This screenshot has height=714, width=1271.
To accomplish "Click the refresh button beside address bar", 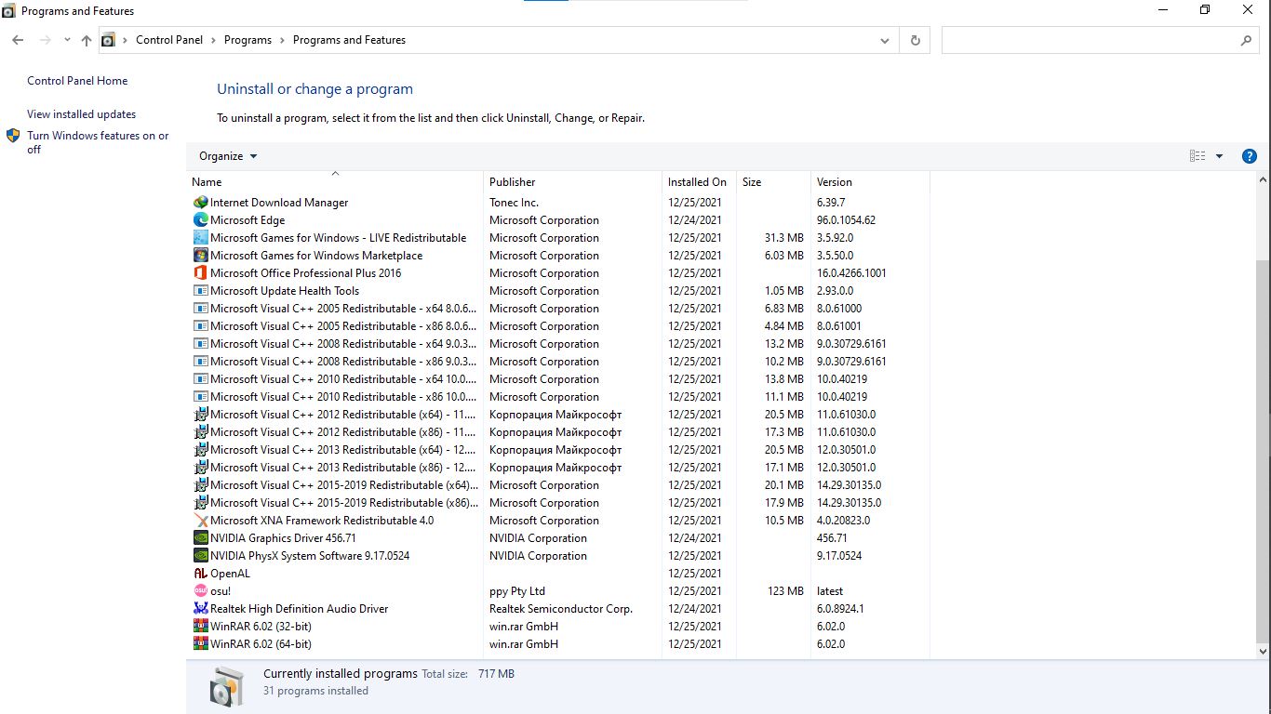I will click(x=915, y=40).
